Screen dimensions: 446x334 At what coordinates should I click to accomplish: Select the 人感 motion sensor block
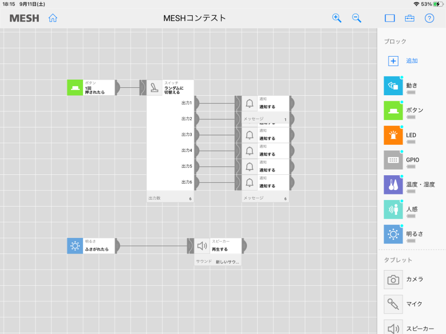tap(393, 209)
